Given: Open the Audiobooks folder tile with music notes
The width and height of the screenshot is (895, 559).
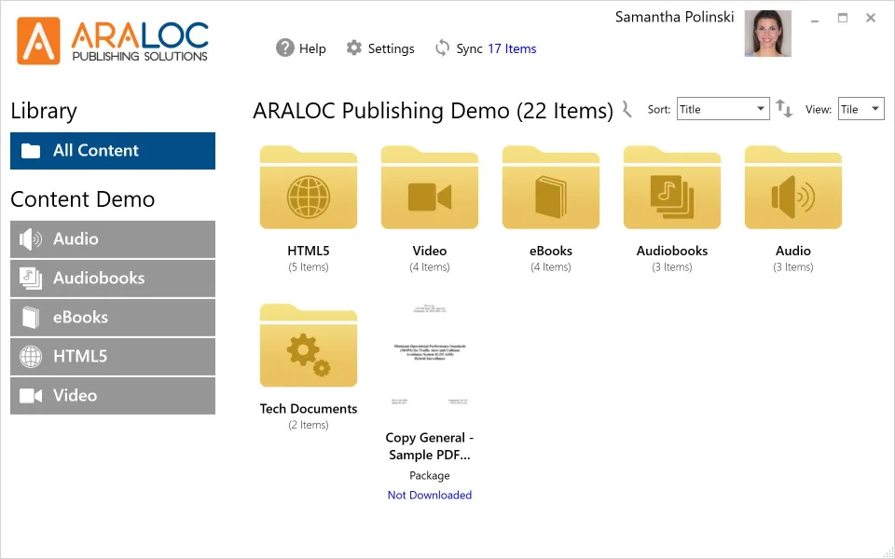Looking at the screenshot, I should [672, 187].
